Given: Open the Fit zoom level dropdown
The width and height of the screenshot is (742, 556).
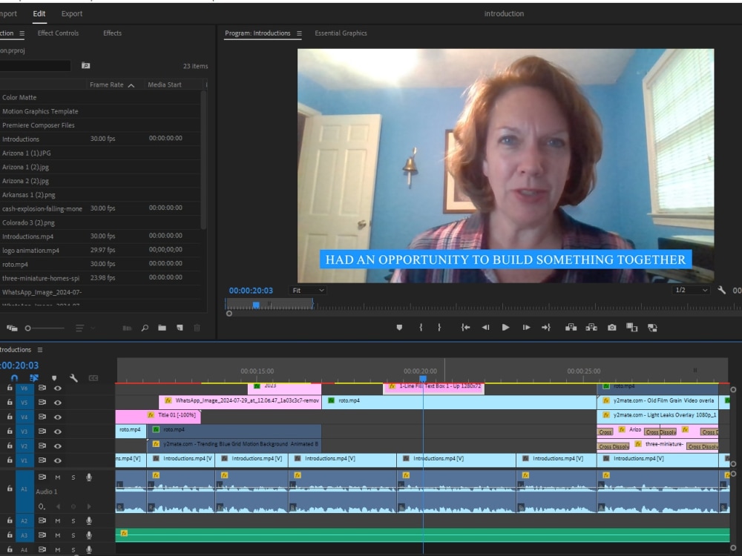Looking at the screenshot, I should (307, 291).
